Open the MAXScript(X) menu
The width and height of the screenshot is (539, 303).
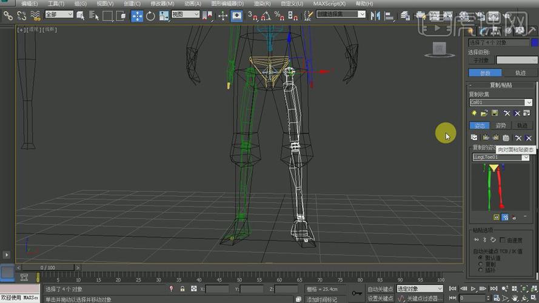[x=329, y=4]
